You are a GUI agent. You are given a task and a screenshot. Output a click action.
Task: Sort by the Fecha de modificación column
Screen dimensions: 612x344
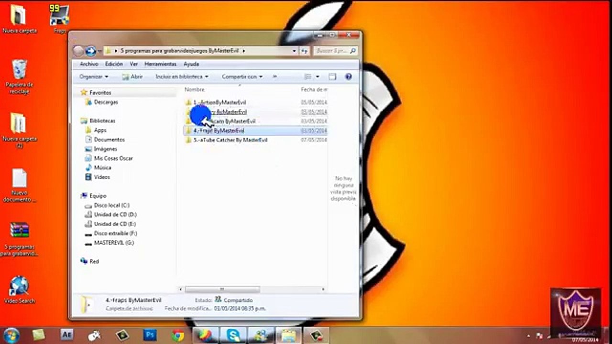(x=314, y=90)
